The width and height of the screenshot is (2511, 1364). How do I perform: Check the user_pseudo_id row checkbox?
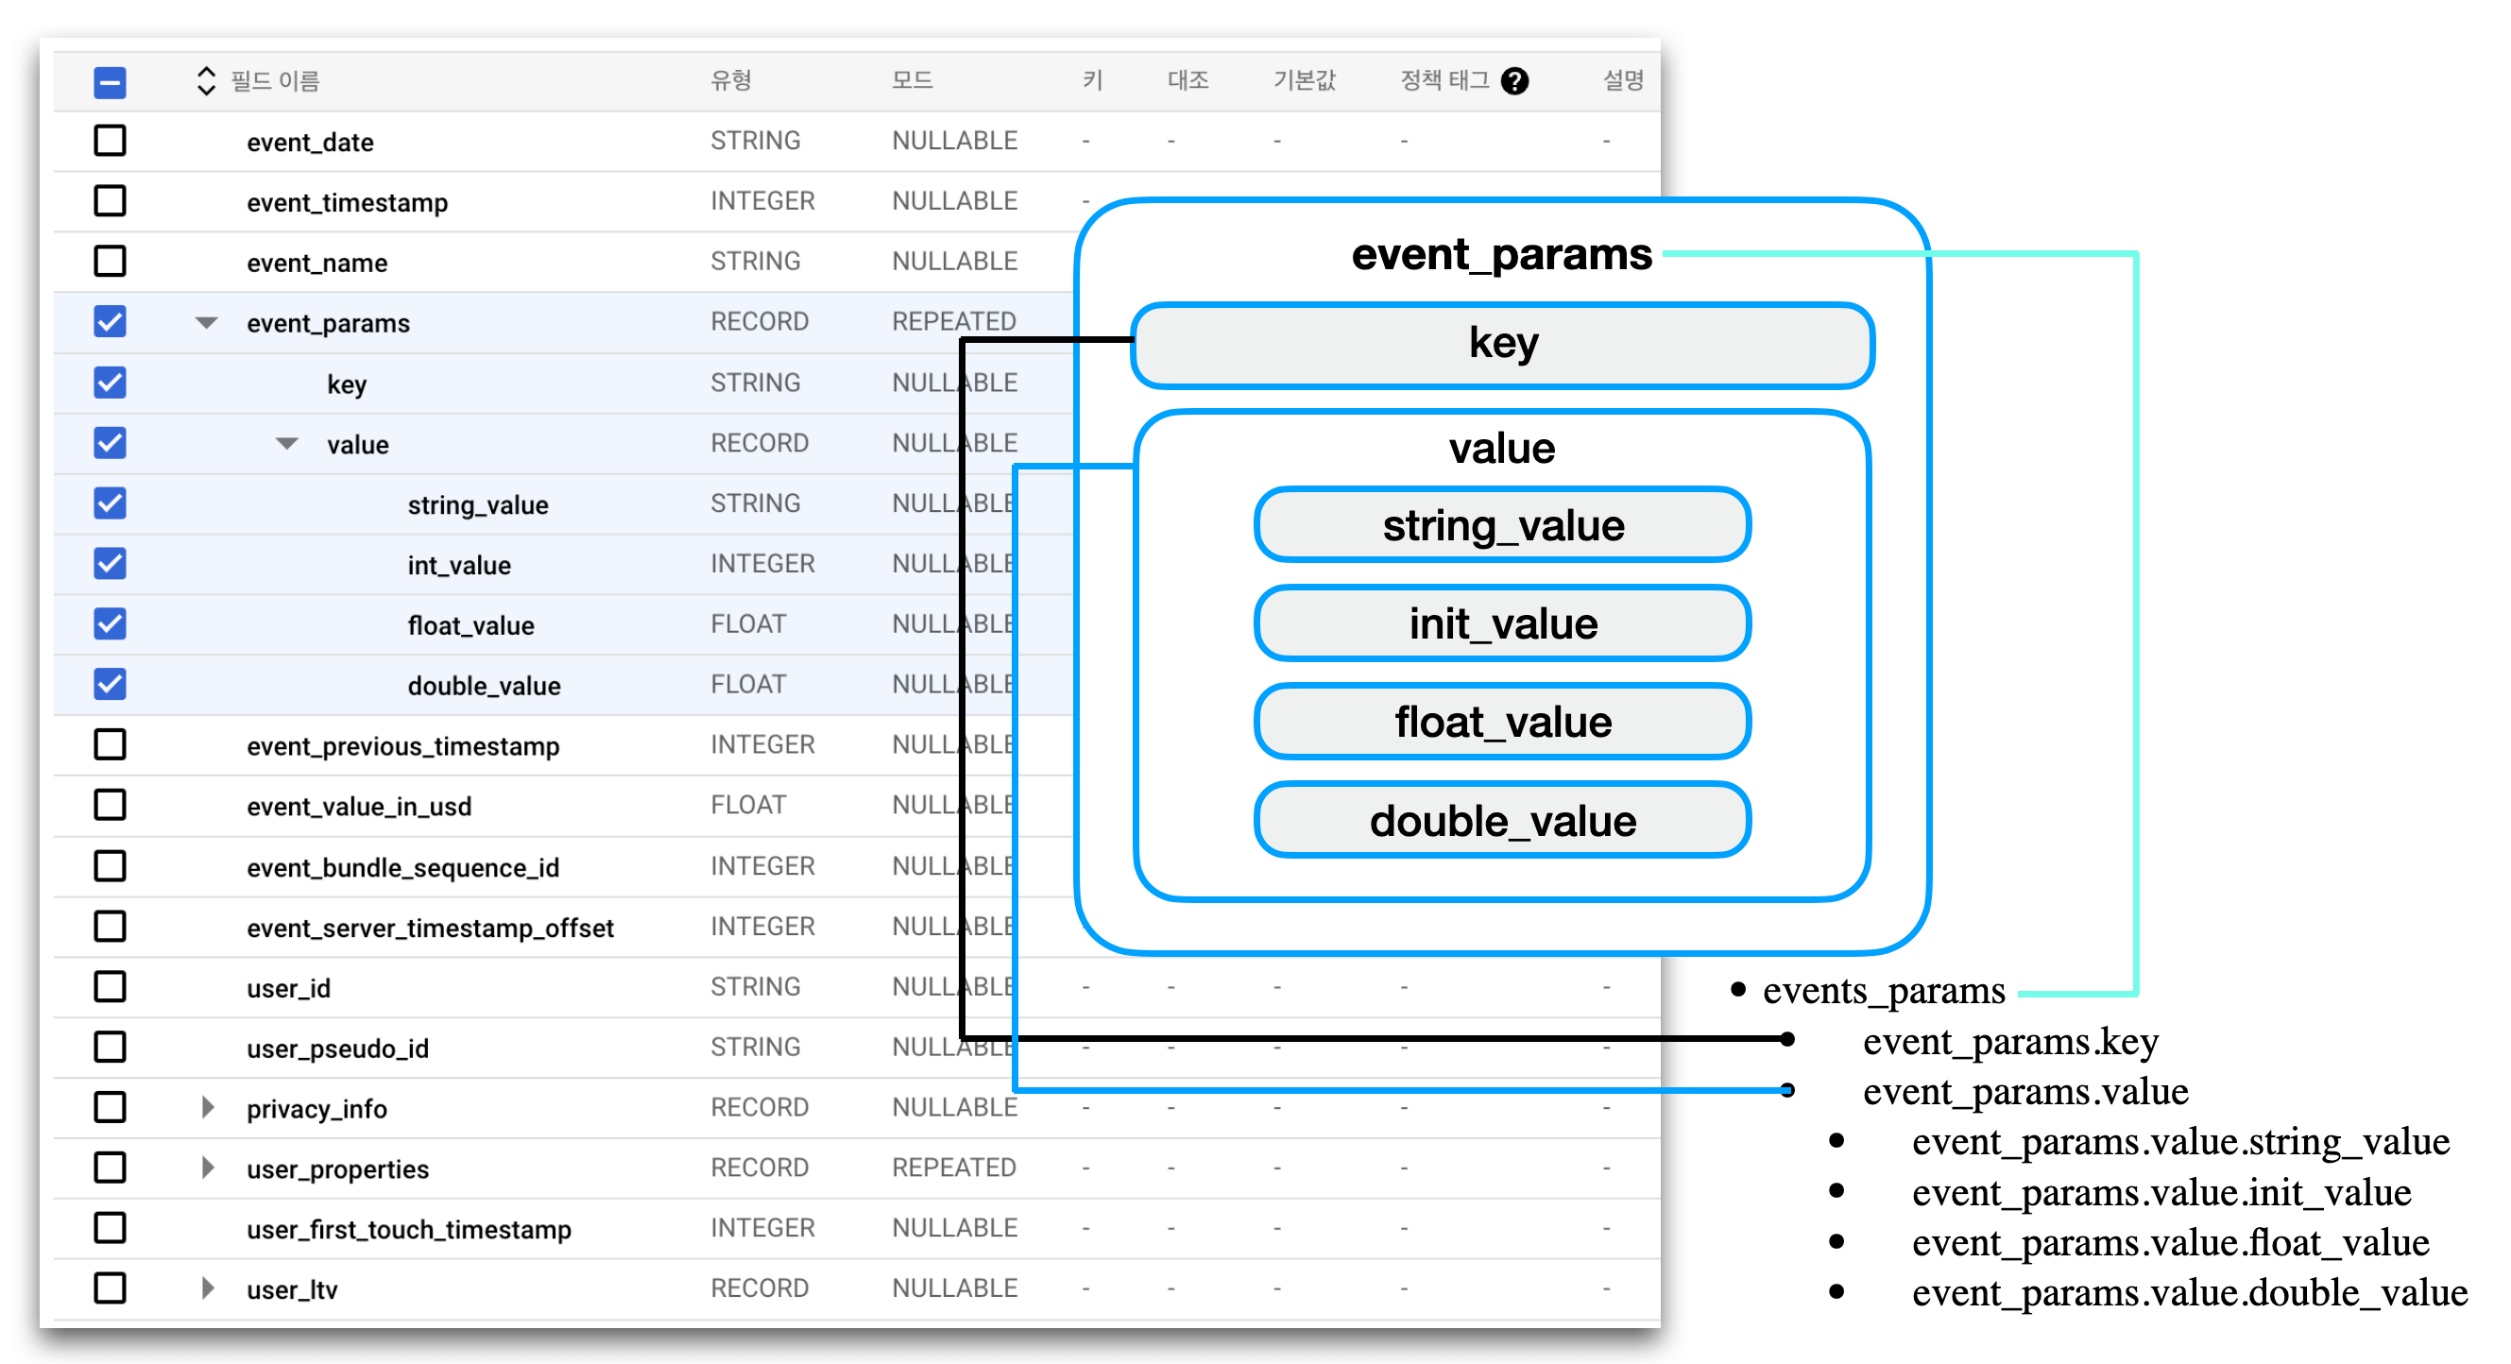(x=111, y=1048)
